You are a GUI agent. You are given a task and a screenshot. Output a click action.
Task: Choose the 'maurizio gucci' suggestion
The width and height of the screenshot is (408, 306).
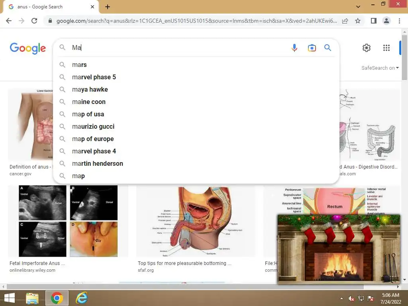coord(196,126)
